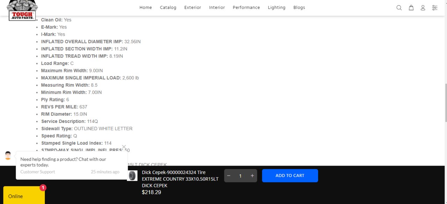Select the Speed Rating: Q line
The height and width of the screenshot is (204, 447).
(59, 136)
